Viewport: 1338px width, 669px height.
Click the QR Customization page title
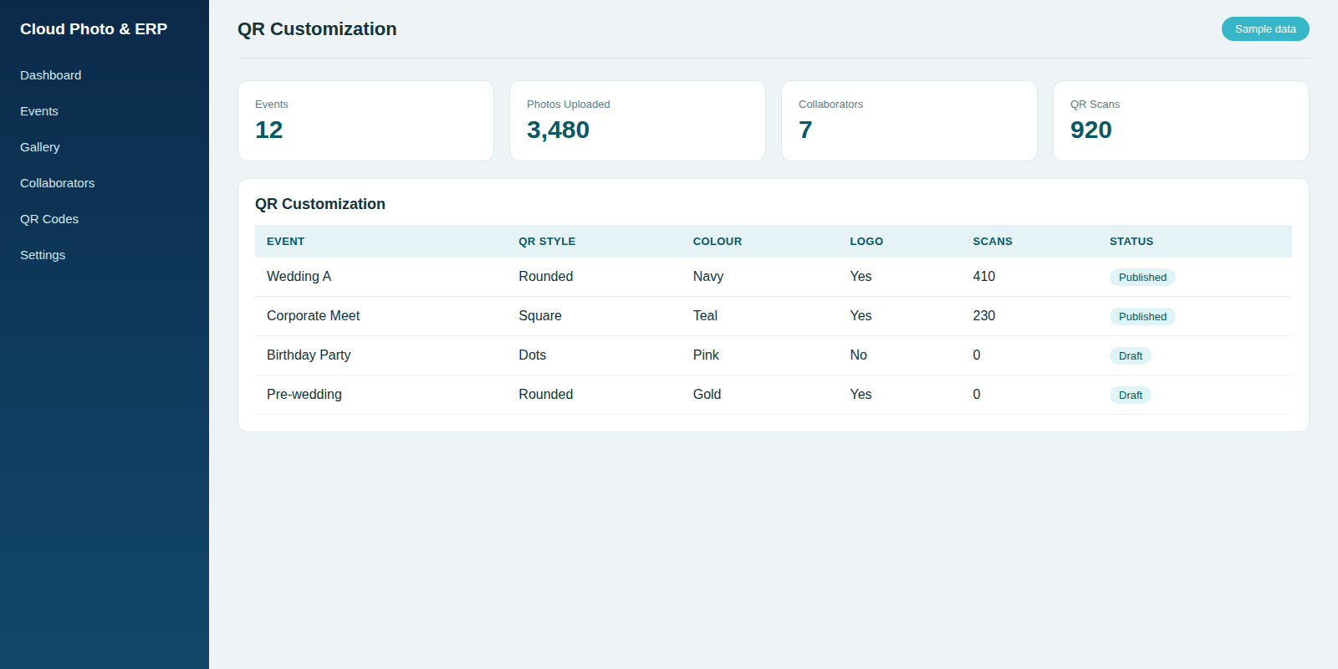(x=317, y=29)
